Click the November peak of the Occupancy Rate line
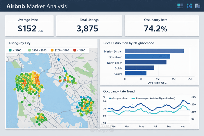The image size is (204, 136). point(183,100)
